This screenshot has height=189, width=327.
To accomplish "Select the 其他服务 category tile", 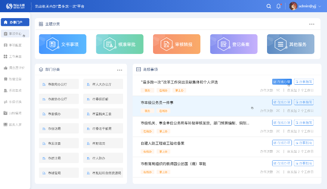I will (291, 44).
